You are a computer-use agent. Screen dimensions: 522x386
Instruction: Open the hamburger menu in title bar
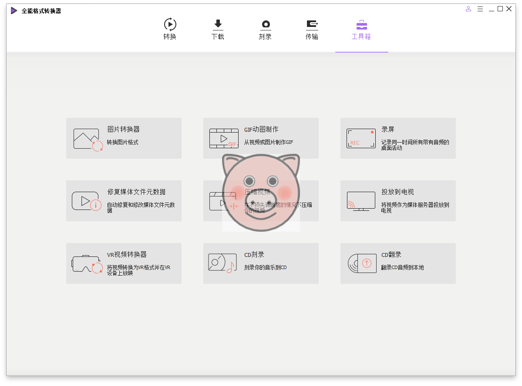pyautogui.click(x=480, y=9)
